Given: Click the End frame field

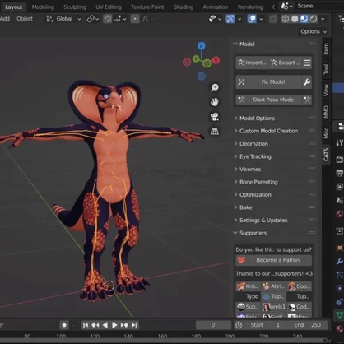Looking at the screenshot, I should tap(308, 325).
